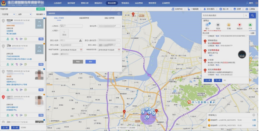Open the second filter dropdown showing 全部
Screen dimensions: 259x131
click(24, 14)
